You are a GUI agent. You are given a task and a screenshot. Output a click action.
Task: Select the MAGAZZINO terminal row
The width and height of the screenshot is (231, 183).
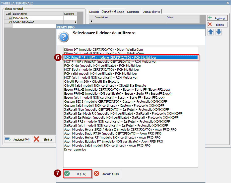(x=38, y=18)
